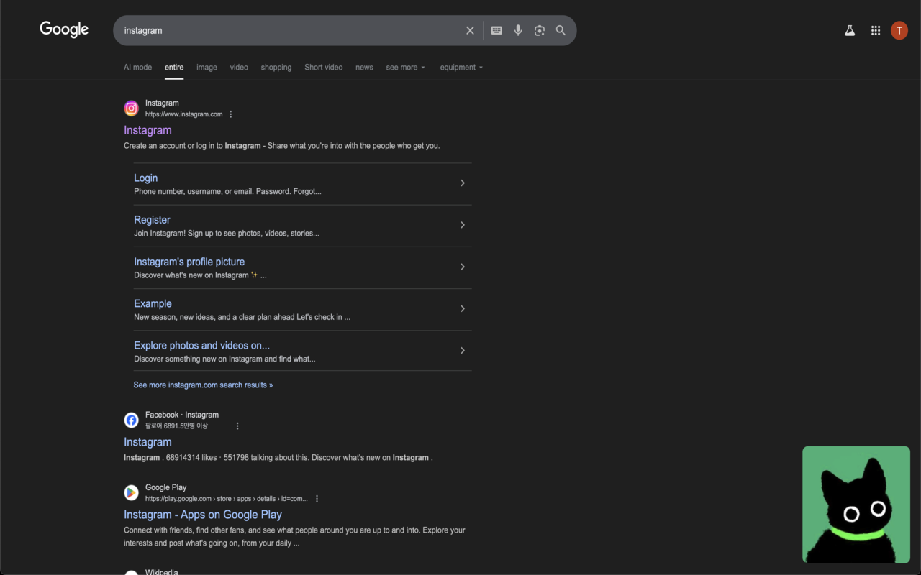
Task: Select the entire results tab
Action: point(174,68)
